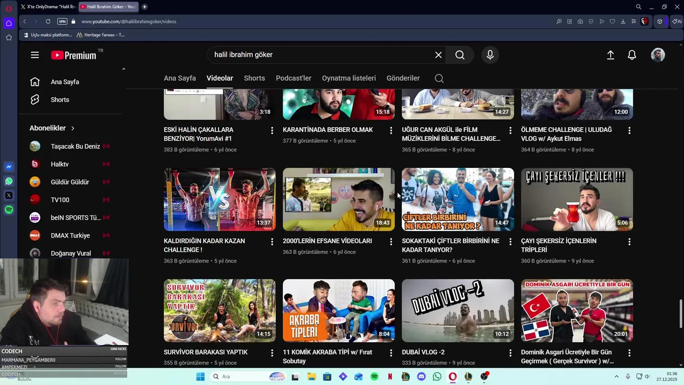The image size is (684, 385).
Task: Open Opera sidebar Spotify icon
Action: 9,210
